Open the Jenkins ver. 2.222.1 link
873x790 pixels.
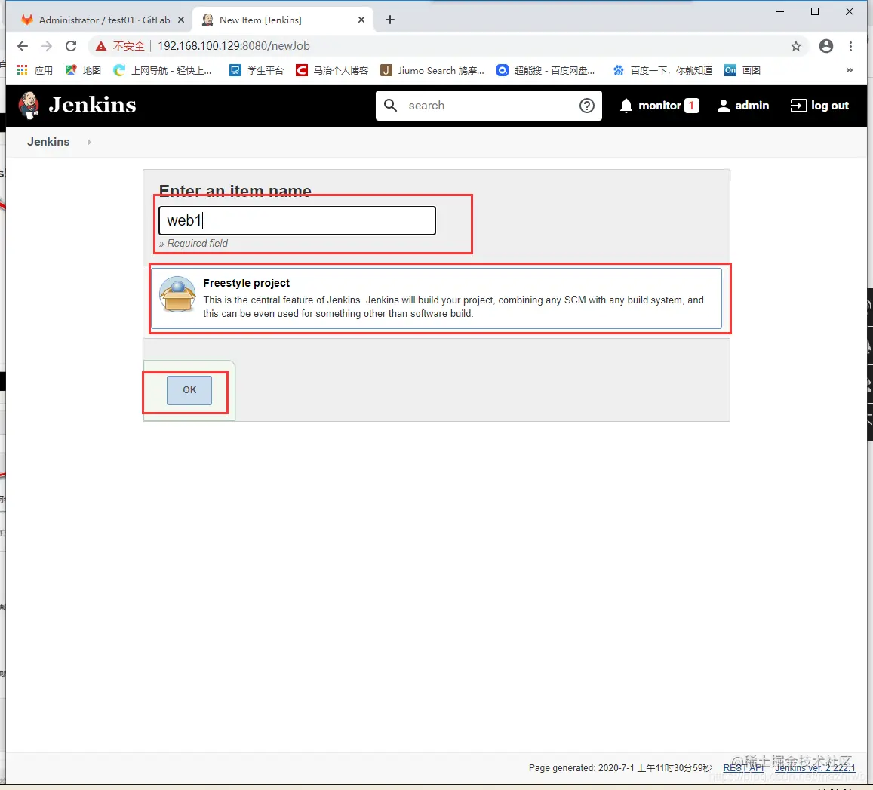tap(815, 767)
